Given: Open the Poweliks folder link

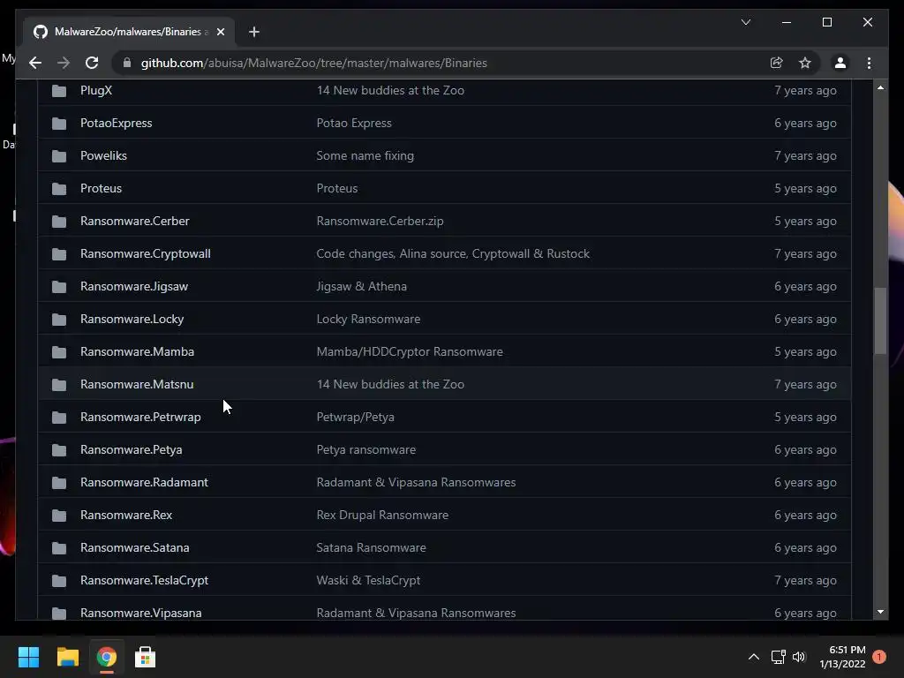Looking at the screenshot, I should [x=103, y=155].
